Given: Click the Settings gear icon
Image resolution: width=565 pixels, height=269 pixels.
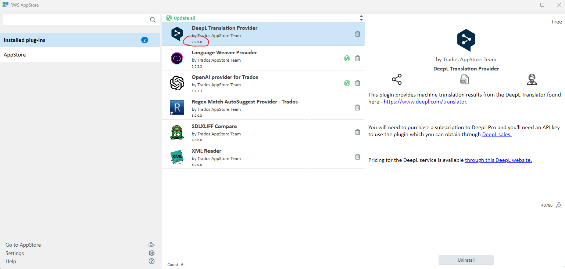Looking at the screenshot, I should 151,253.
